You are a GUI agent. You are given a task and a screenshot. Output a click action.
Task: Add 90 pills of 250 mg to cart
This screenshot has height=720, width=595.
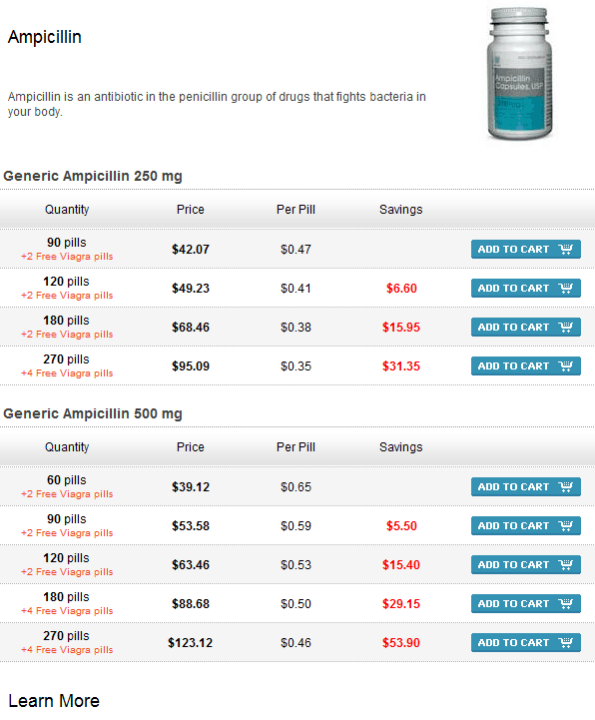(526, 250)
